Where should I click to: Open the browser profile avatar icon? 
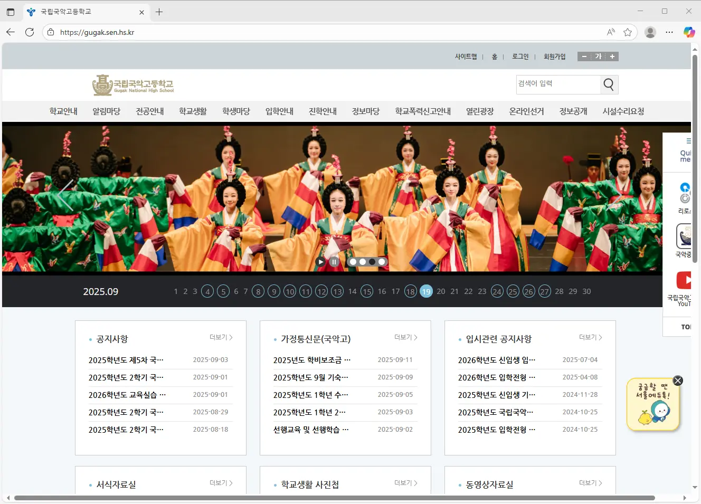coord(650,32)
